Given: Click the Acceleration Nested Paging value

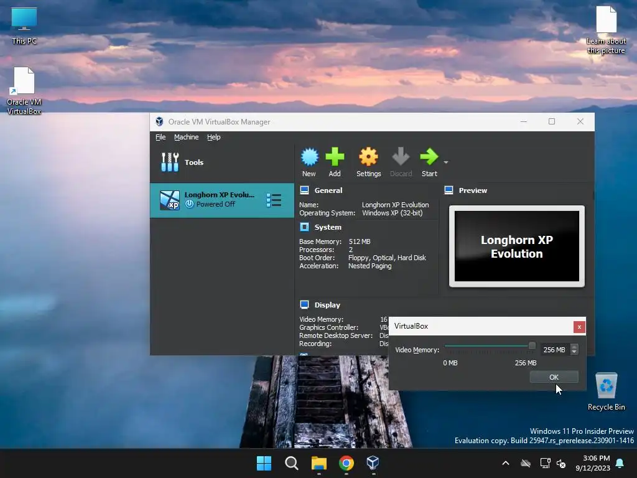Looking at the screenshot, I should point(370,266).
